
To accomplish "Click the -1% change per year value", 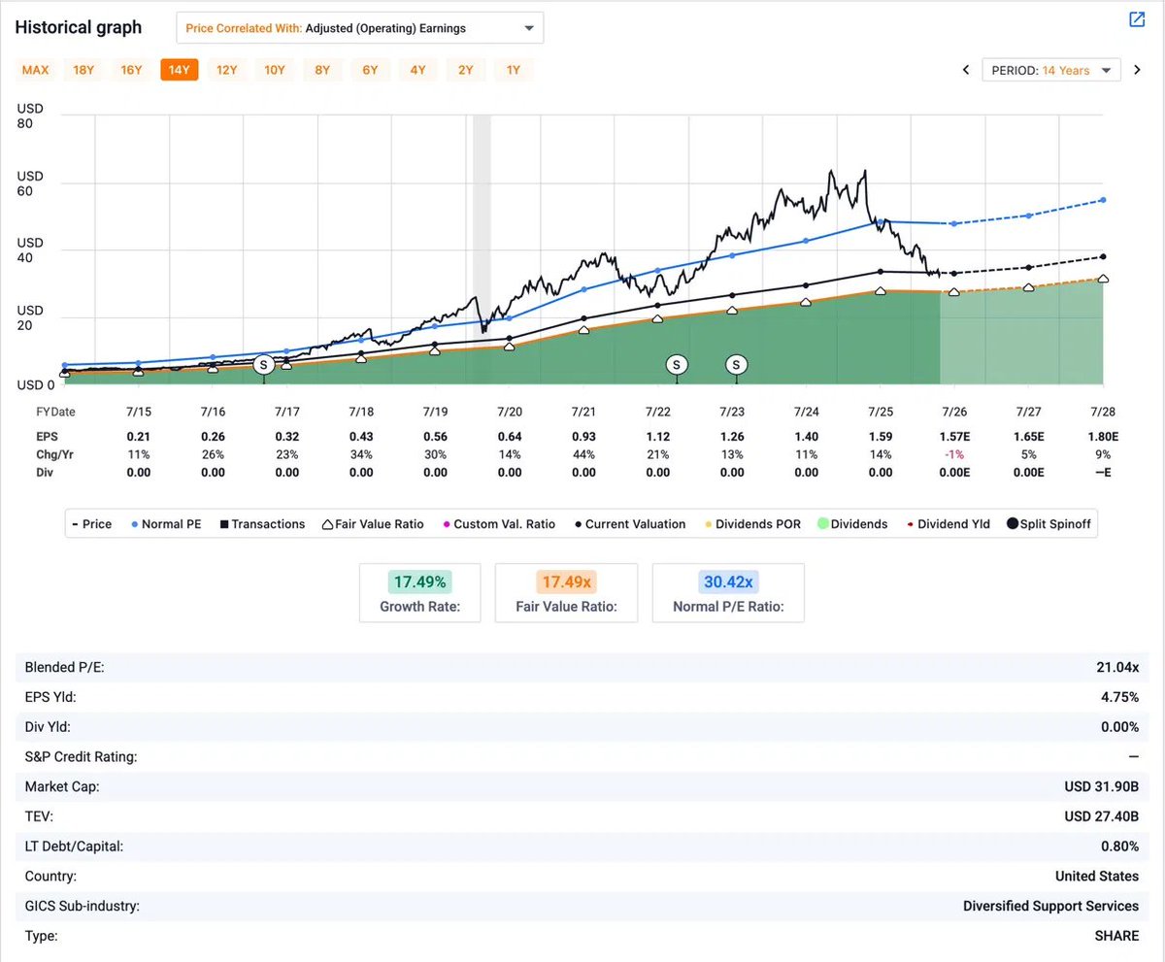I will (954, 454).
